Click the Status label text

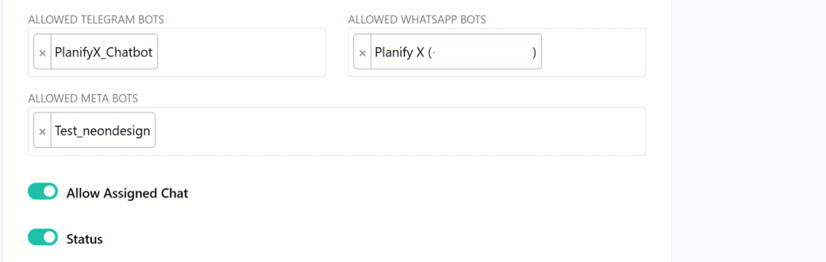coord(85,239)
